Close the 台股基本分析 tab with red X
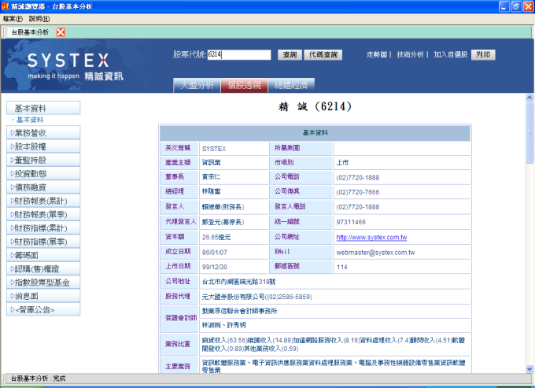 pos(61,32)
